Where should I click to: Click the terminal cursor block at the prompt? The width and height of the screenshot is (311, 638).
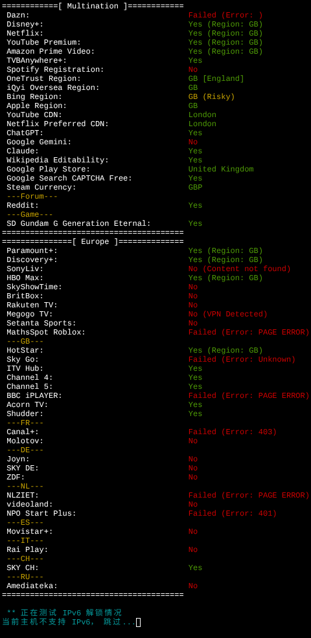click(138, 622)
